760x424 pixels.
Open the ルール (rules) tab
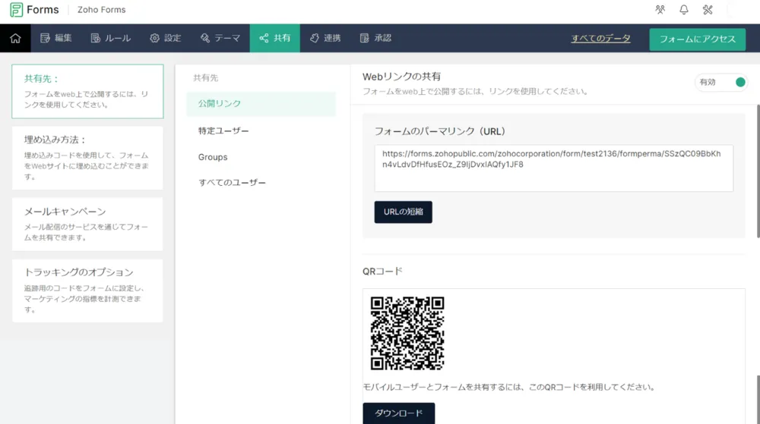110,38
